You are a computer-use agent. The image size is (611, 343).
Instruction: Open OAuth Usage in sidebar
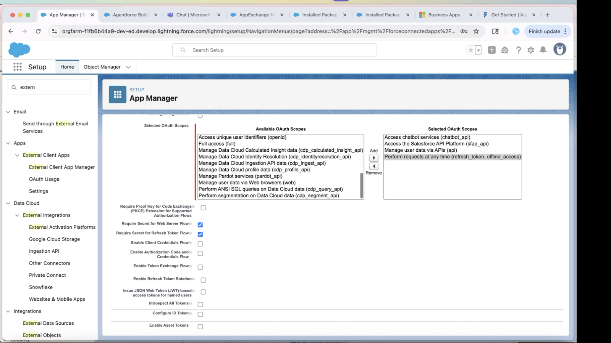[x=44, y=179]
